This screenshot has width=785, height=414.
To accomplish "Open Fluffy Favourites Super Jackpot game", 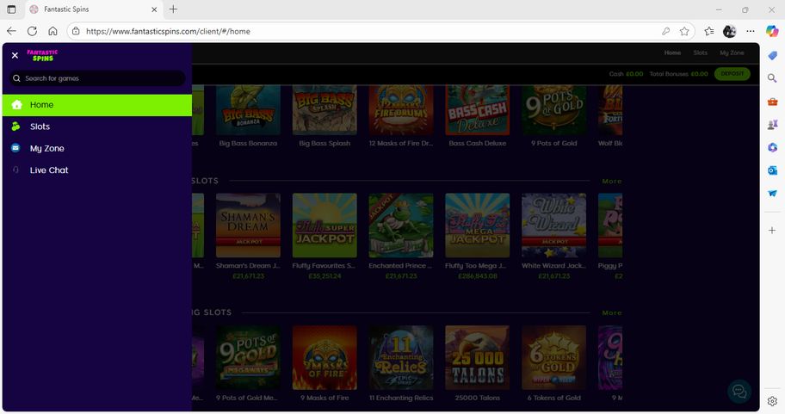I will pos(325,226).
